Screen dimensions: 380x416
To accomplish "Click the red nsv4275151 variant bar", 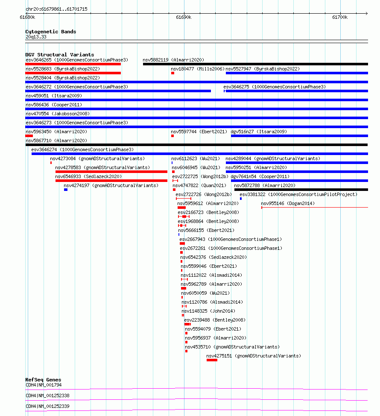I will pyautogui.click(x=212, y=360).
